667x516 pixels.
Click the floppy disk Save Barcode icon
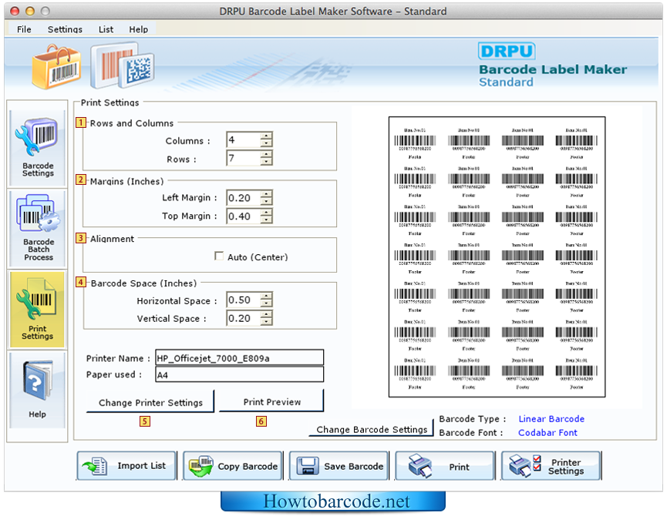point(307,466)
